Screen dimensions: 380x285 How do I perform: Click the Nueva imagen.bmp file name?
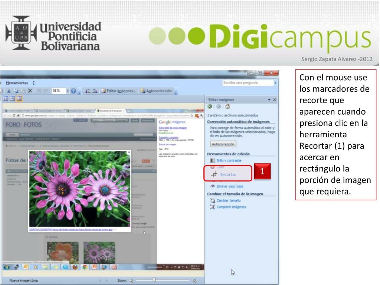tap(24, 281)
